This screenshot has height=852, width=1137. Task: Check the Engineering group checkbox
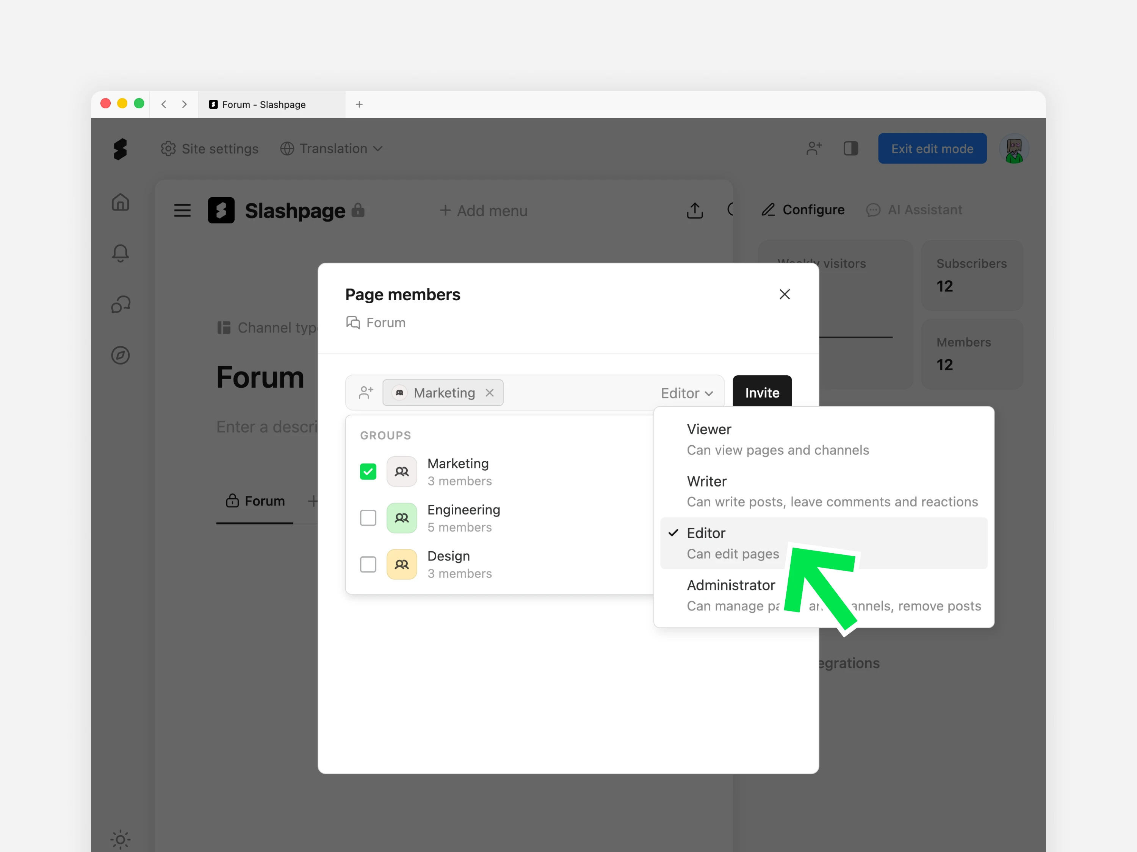[368, 518]
